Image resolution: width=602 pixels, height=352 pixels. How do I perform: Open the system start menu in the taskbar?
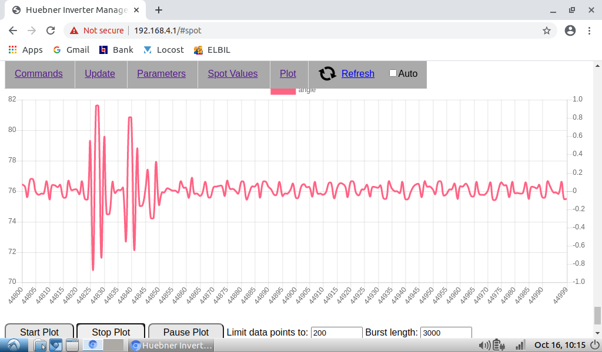click(x=13, y=346)
